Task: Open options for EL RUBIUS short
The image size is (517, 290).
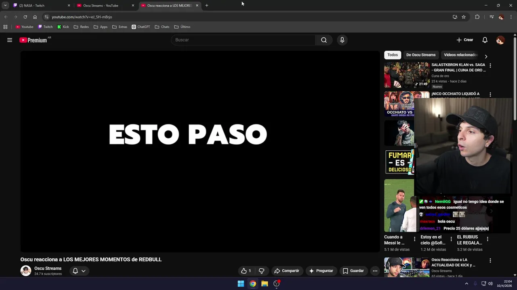Action: click(488, 239)
